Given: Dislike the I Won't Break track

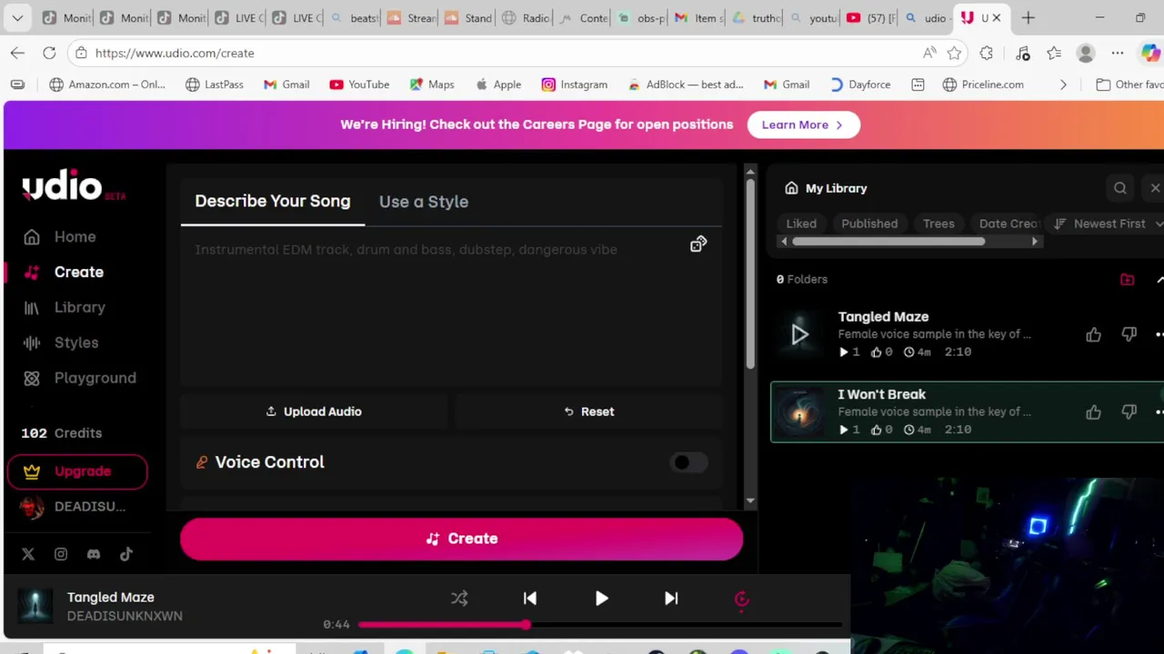Looking at the screenshot, I should [x=1129, y=412].
